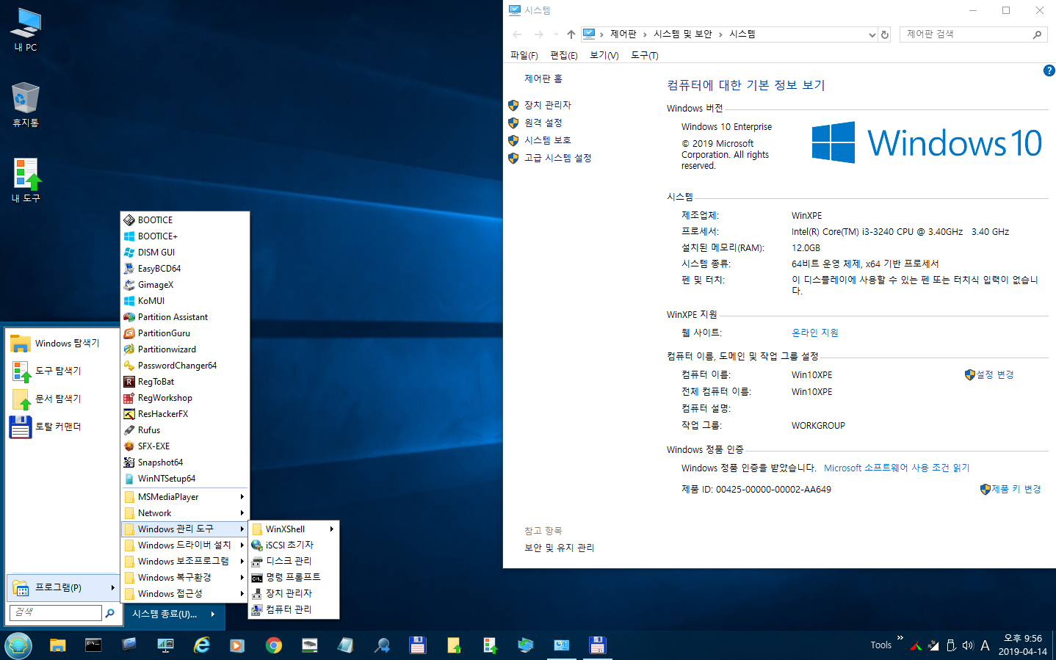The width and height of the screenshot is (1056, 660).
Task: Open 장치 관리자 in the submenu
Action: pyautogui.click(x=294, y=593)
